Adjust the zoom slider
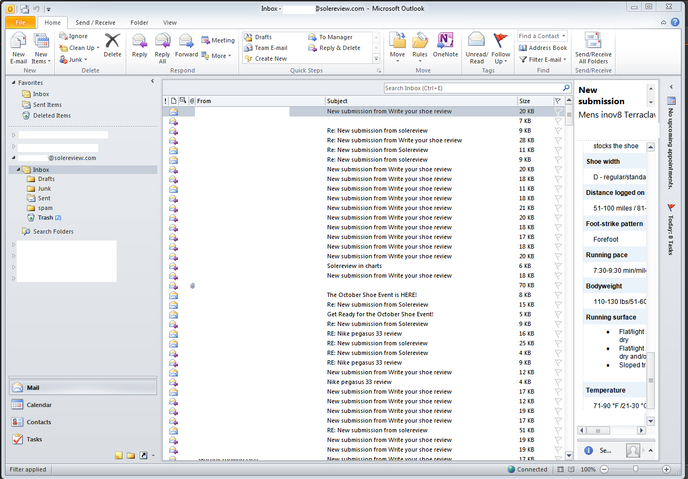Viewport: 688px width, 479px height. pos(635,469)
